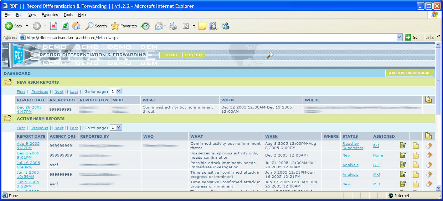Click the New HSRM Reports folder icon
The width and height of the screenshot is (443, 201).
point(8,83)
